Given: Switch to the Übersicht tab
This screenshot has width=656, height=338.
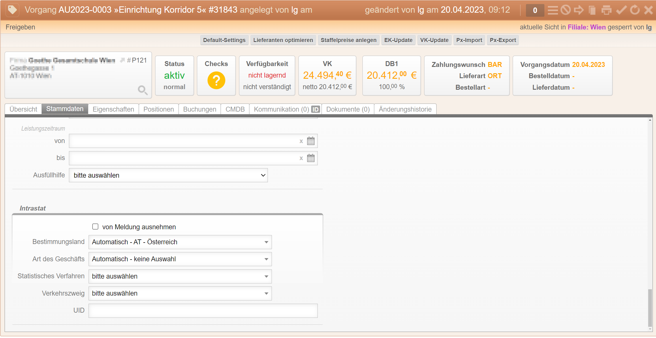Looking at the screenshot, I should click(23, 109).
